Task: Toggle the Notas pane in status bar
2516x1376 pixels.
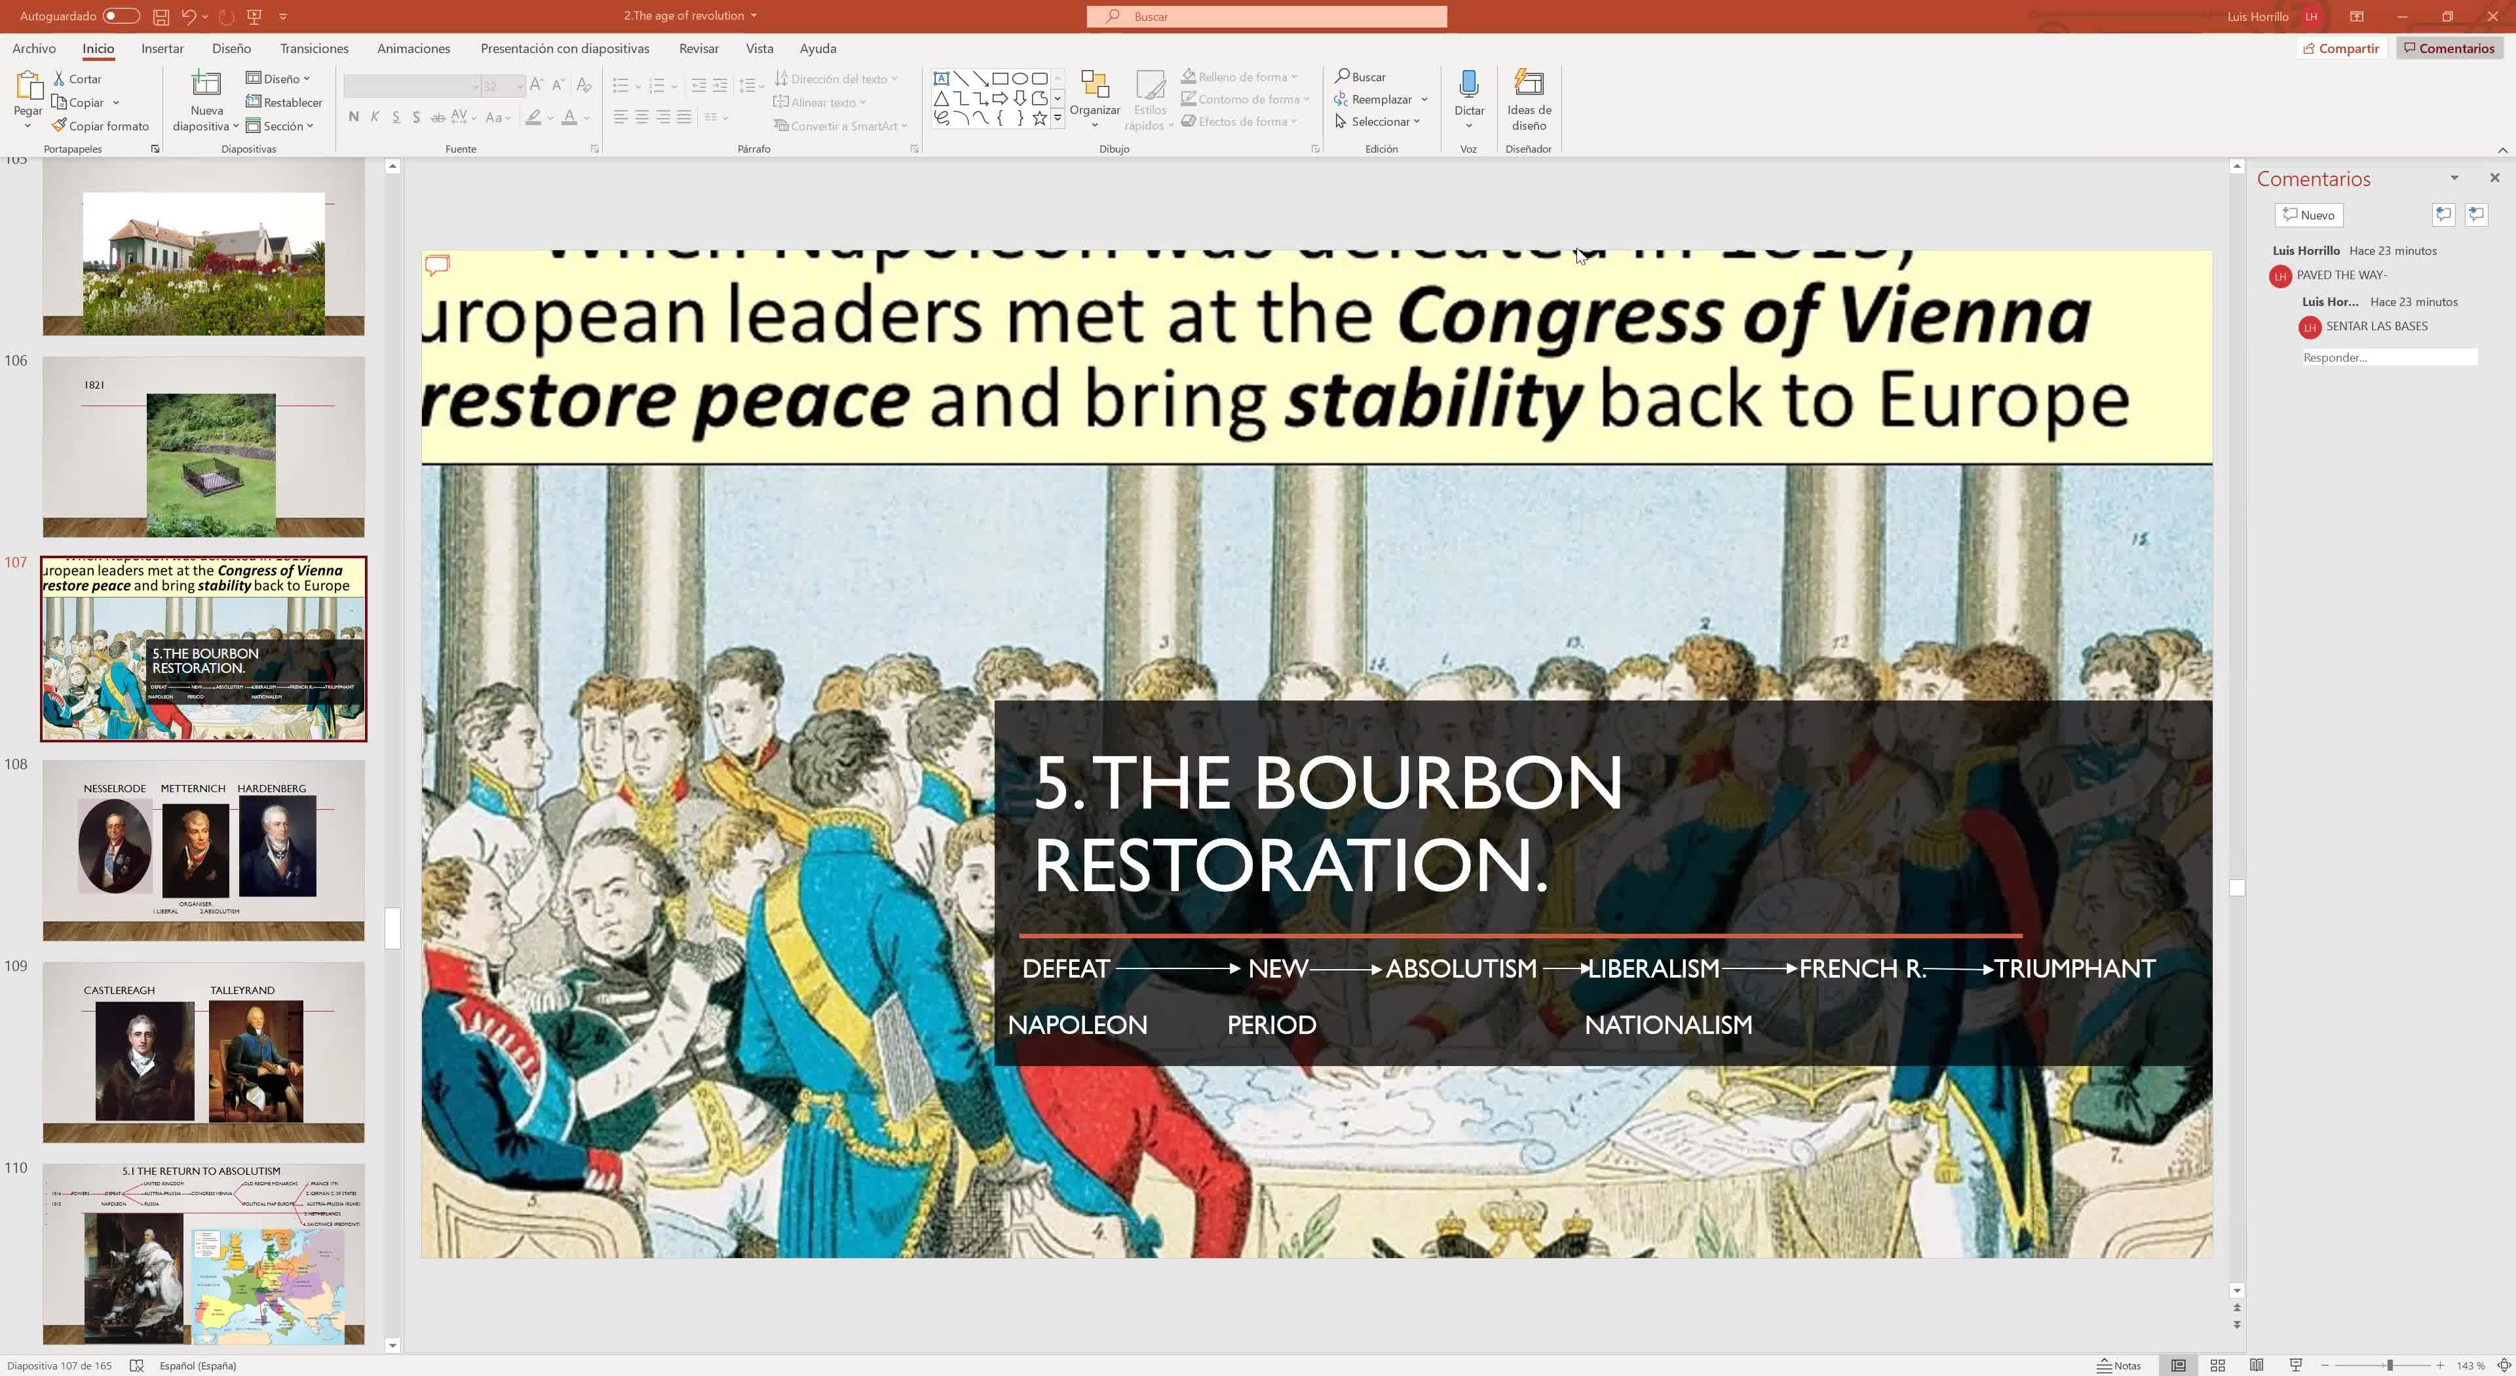Action: click(2118, 1366)
